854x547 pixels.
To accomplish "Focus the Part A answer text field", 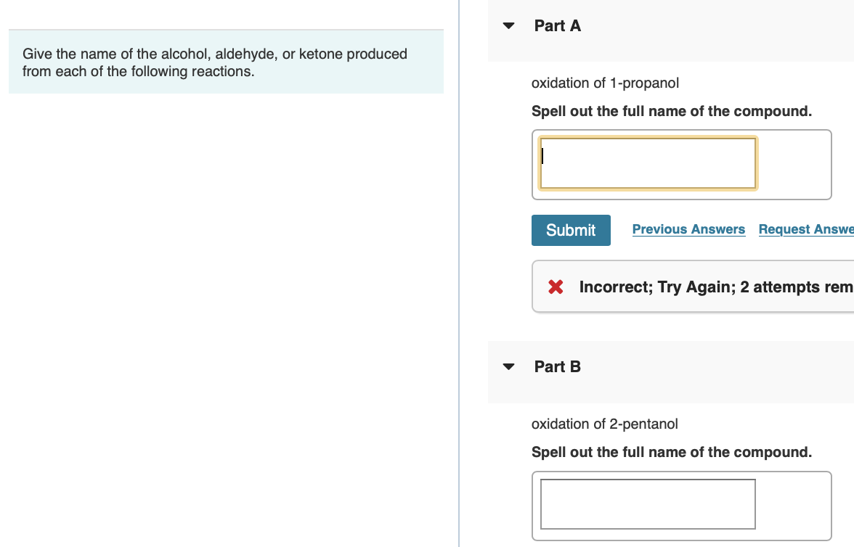I will (x=648, y=163).
